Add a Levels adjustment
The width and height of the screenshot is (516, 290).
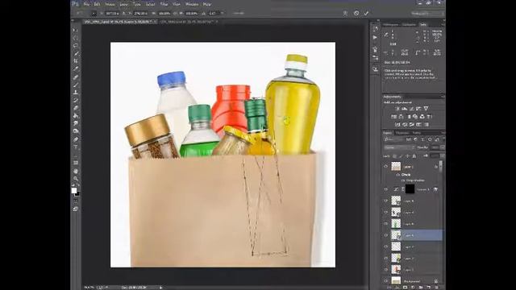coord(405,109)
